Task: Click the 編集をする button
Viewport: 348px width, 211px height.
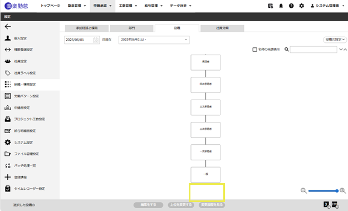Action: pyautogui.click(x=148, y=205)
